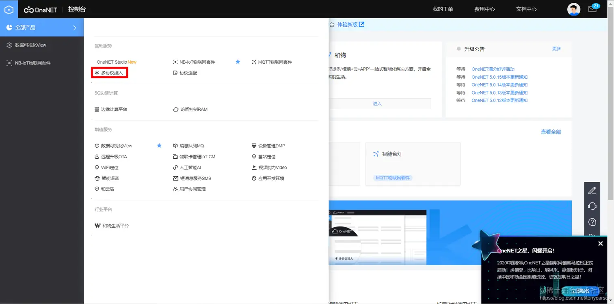The height and width of the screenshot is (304, 614).
Task: Open OneNET满分好评活动 announcement
Action: tap(493, 69)
